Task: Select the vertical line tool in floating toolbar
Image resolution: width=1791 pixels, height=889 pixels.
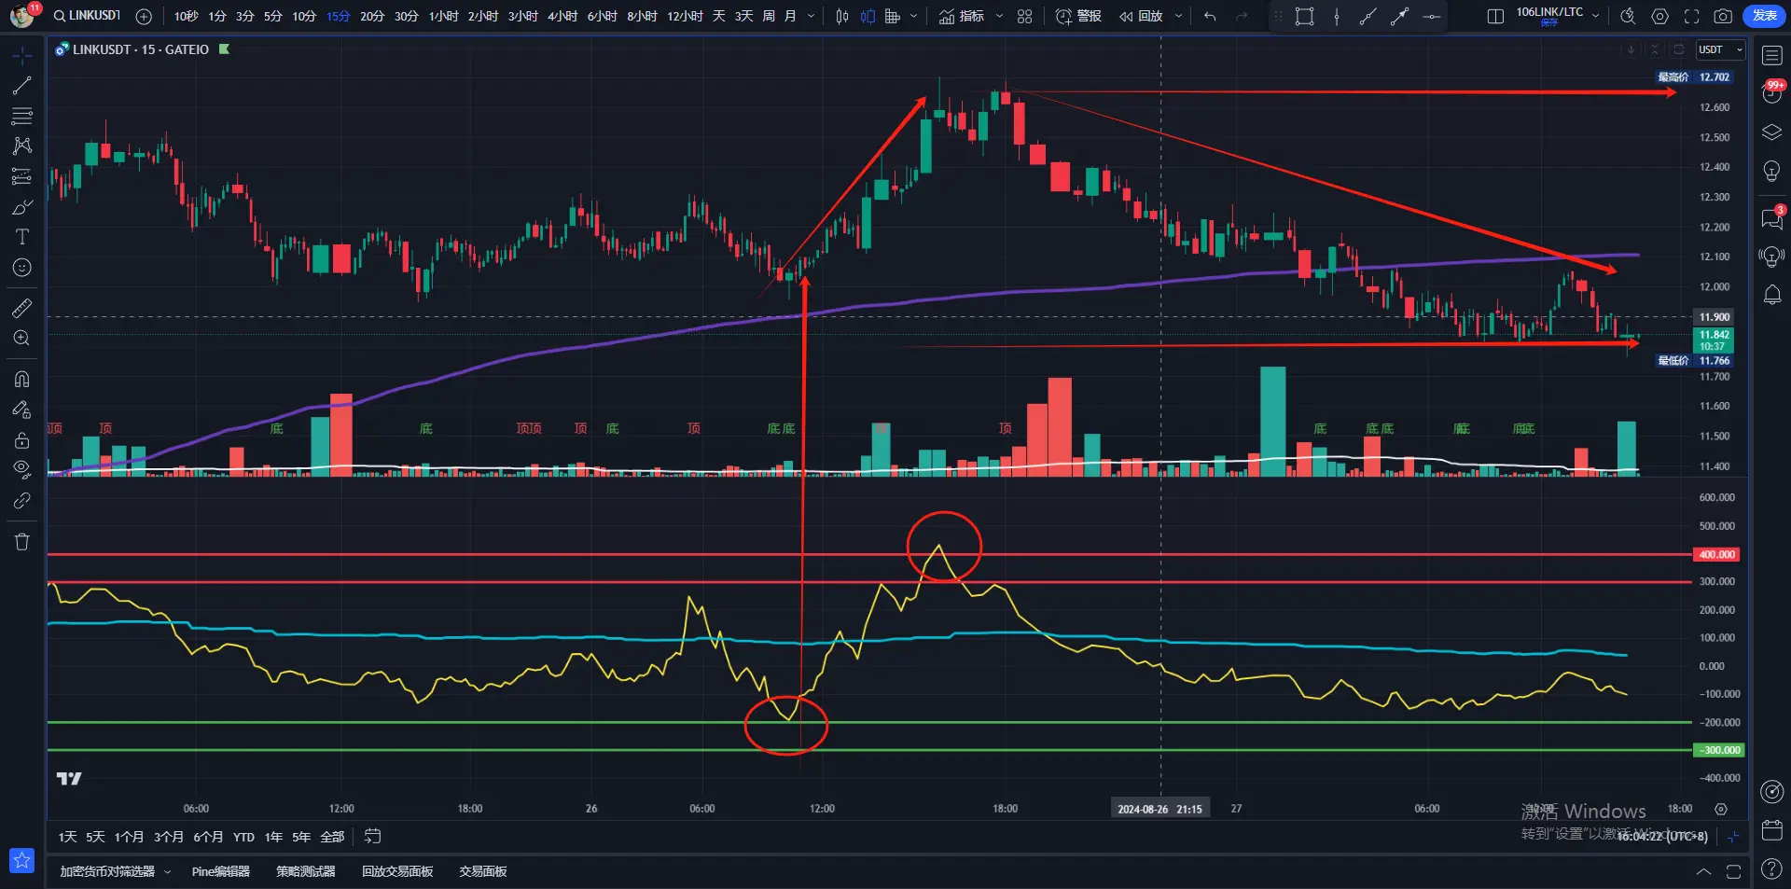Action: coord(1337,16)
